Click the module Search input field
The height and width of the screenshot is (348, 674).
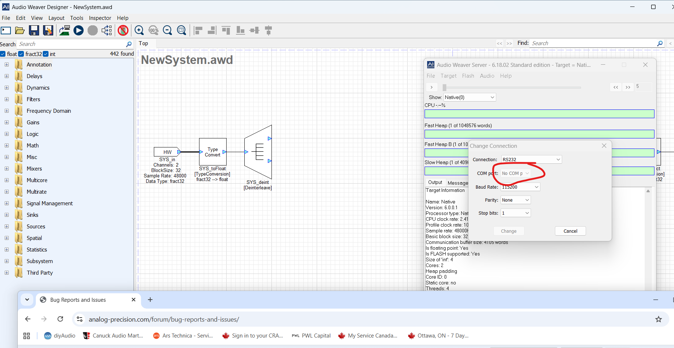(x=72, y=44)
